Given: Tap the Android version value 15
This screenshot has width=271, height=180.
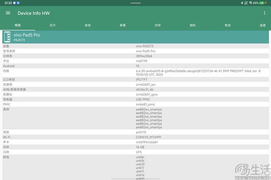Looking at the screenshot, I should (137, 66).
